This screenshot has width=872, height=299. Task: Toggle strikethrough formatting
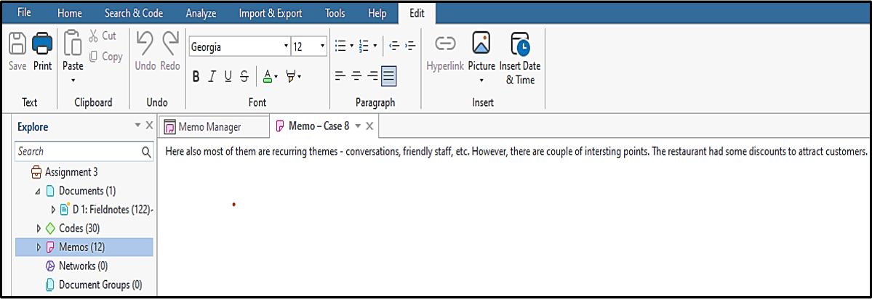[244, 76]
